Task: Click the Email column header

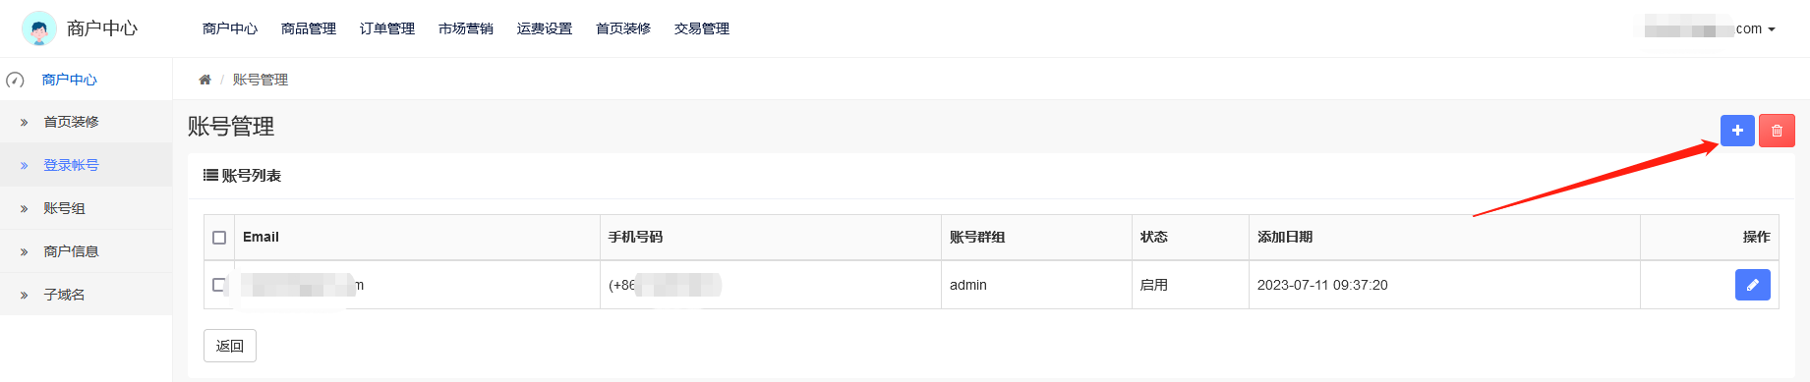Action: pos(261,237)
